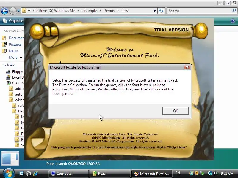Open the volume speaker tray icon

[215, 173]
